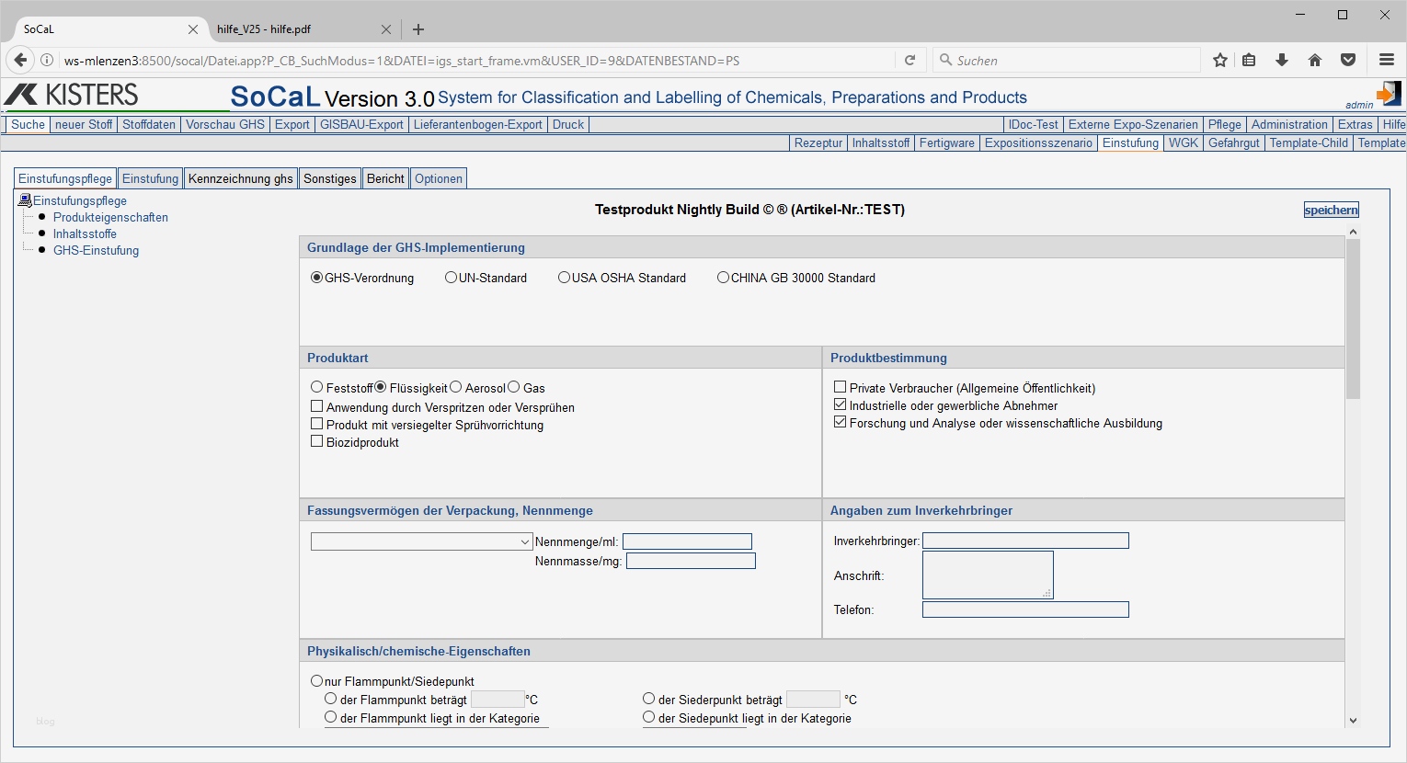This screenshot has height=763, width=1407.
Task: Click the Einstufungspflege tree root icon
Action: point(25,200)
